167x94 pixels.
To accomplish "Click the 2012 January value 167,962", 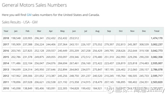I will pos(16,76).
